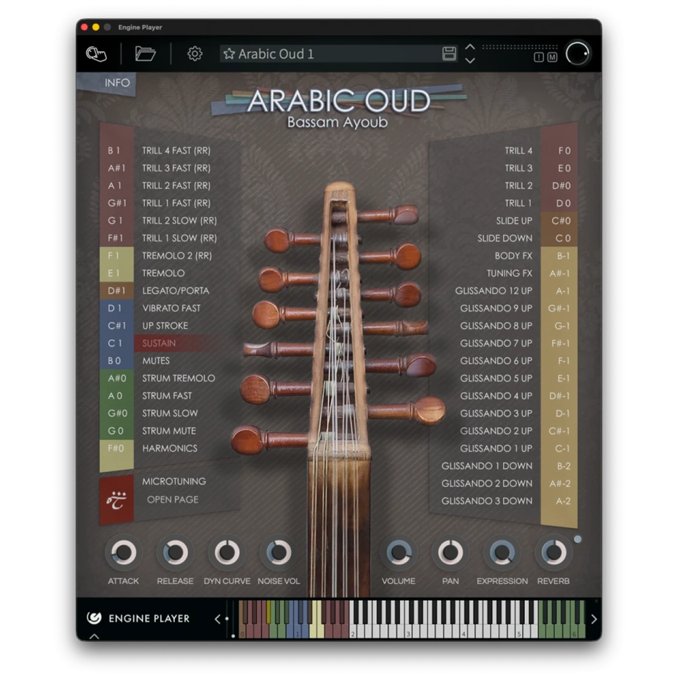The width and height of the screenshot is (678, 678).
Task: Click octave 5 label on piano keyboard
Action: tap(519, 635)
